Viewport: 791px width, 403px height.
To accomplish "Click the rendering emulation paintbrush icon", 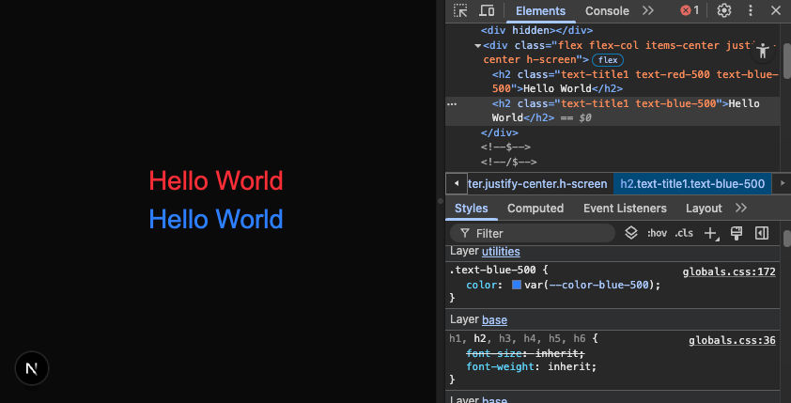I will (737, 233).
